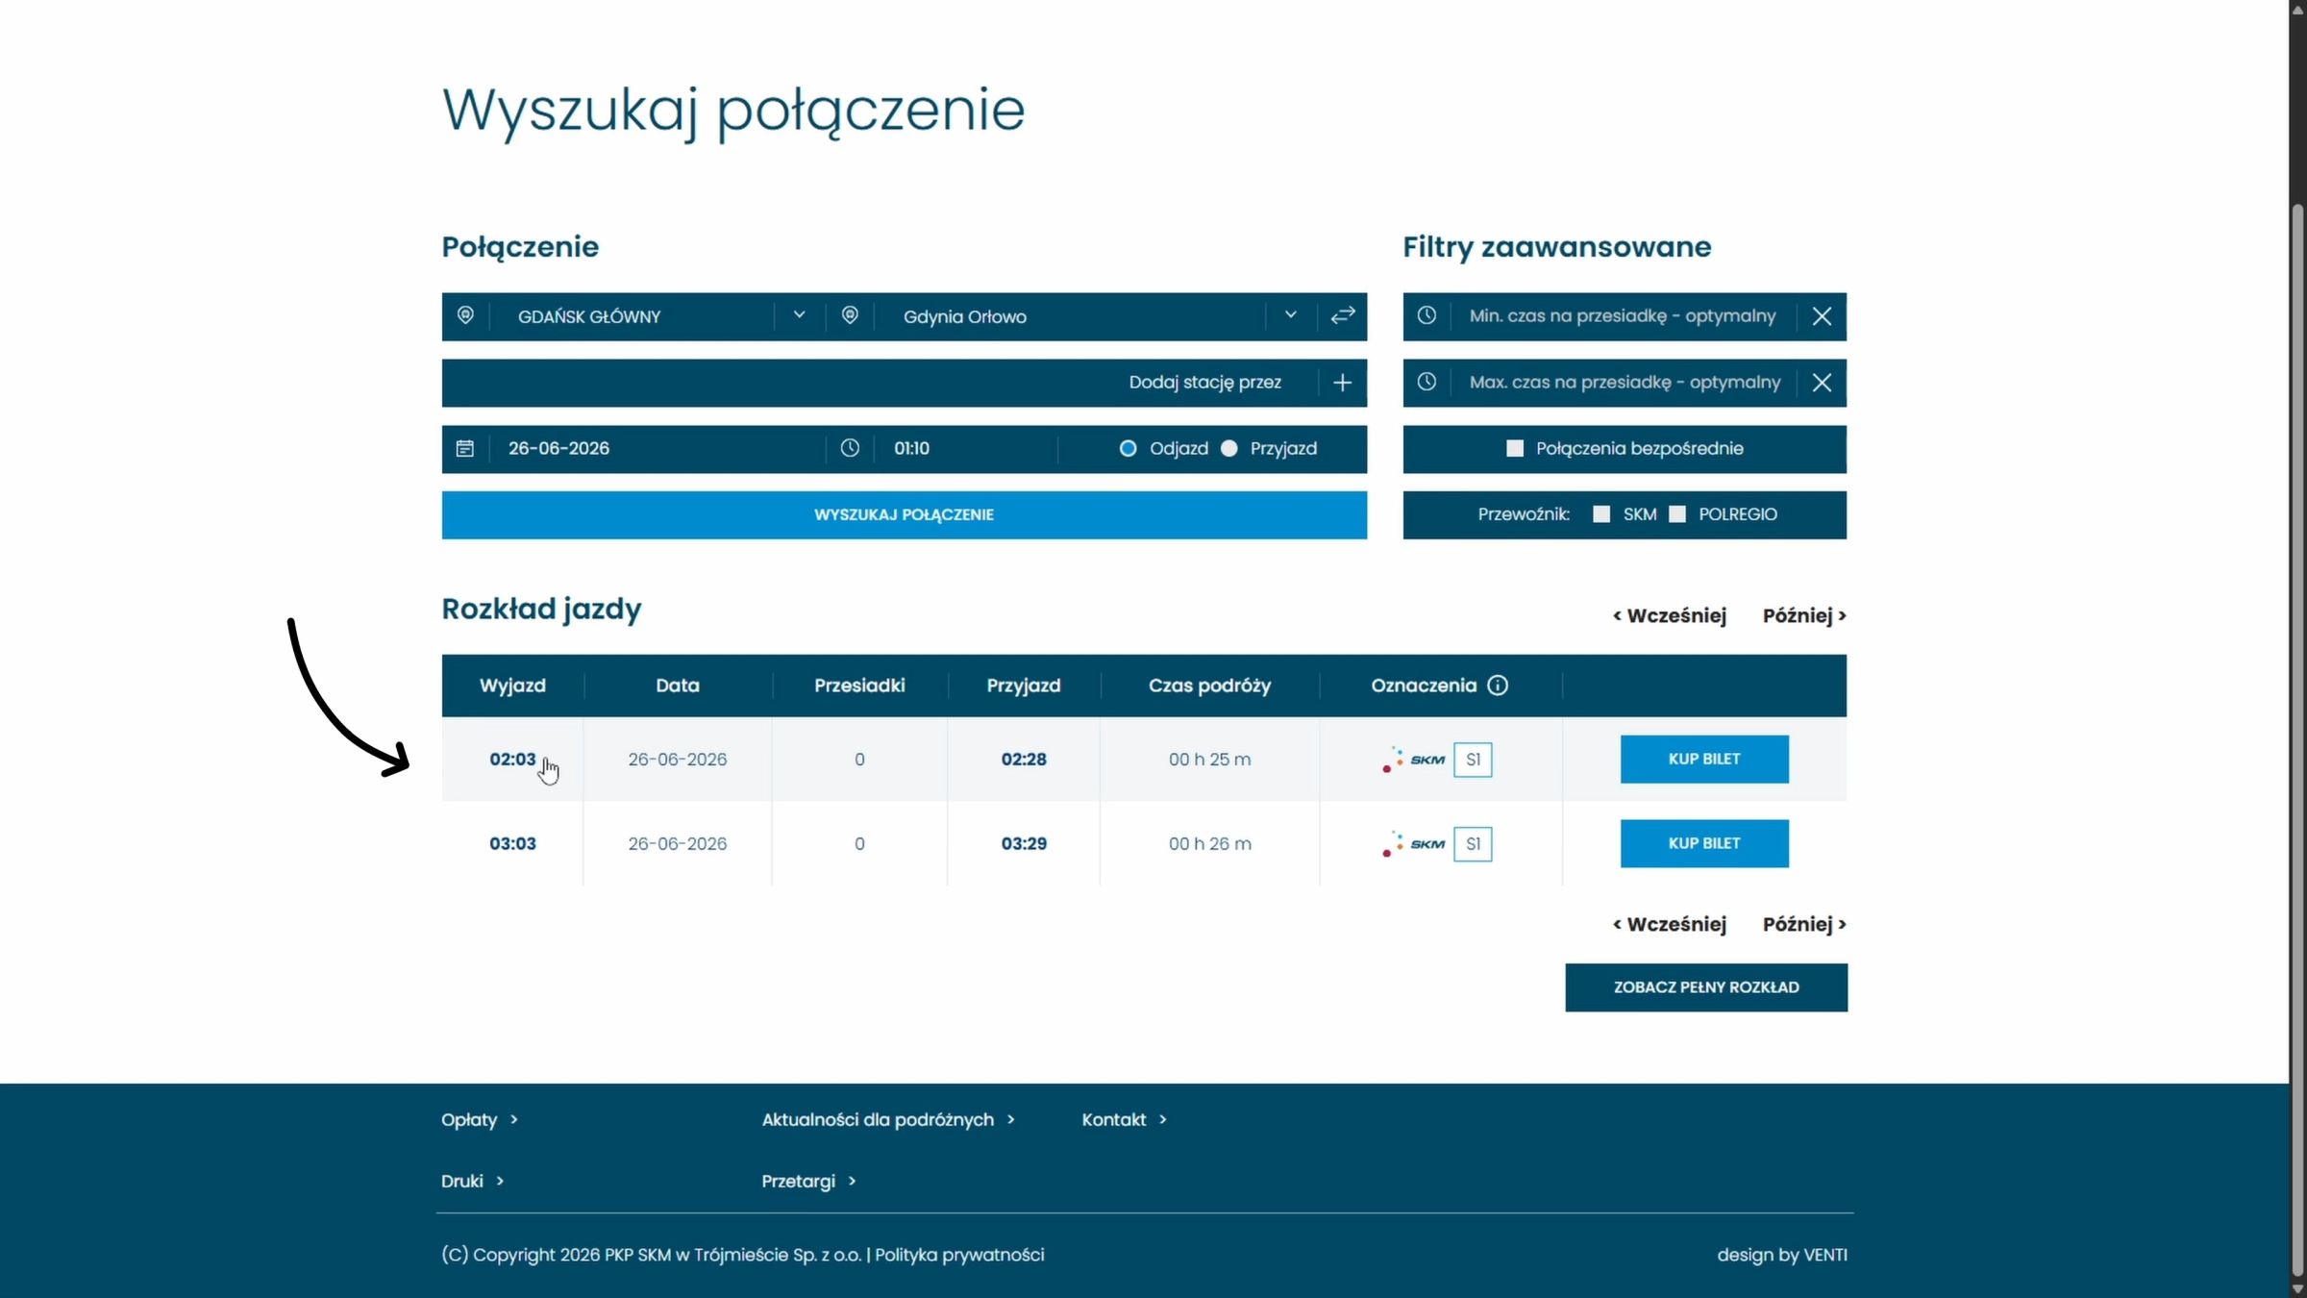Click the SKM logo in the 03:03 row
This screenshot has width=2307, height=1298.
[x=1413, y=844]
